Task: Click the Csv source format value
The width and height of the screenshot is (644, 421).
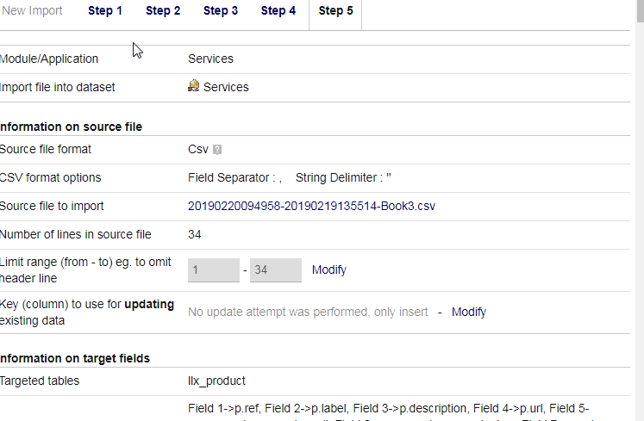Action: (198, 149)
